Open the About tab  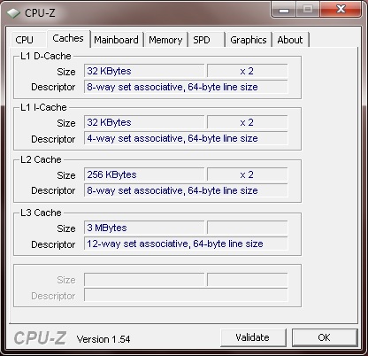pos(290,40)
